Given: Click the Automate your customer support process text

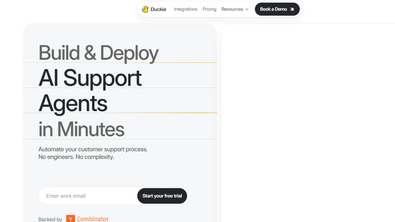Looking at the screenshot, I should tap(93, 149).
